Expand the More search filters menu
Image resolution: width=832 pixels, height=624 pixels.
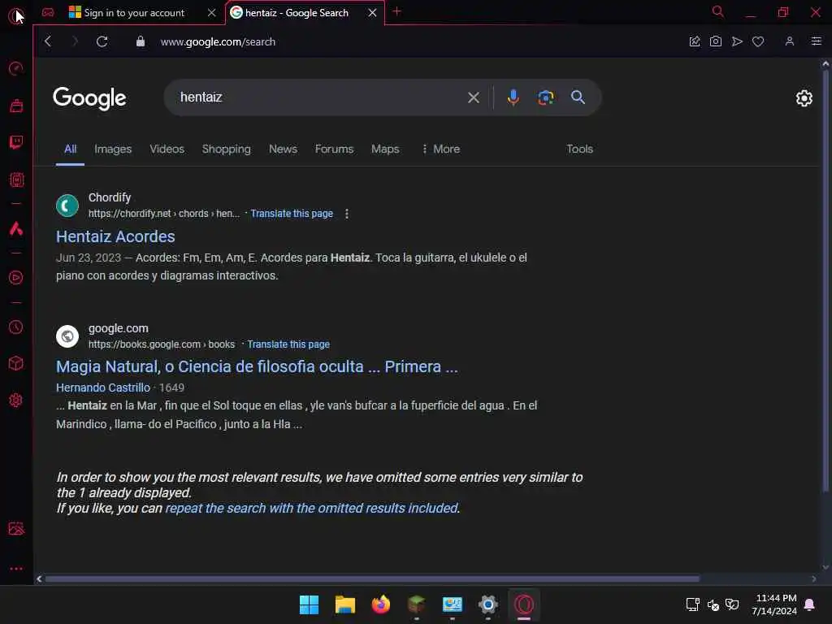[x=440, y=149]
